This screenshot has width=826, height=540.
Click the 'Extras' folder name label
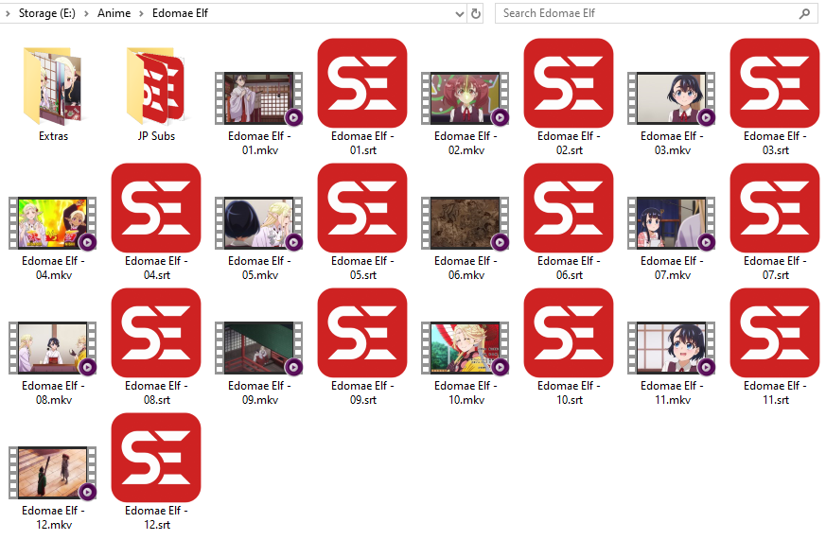(53, 136)
